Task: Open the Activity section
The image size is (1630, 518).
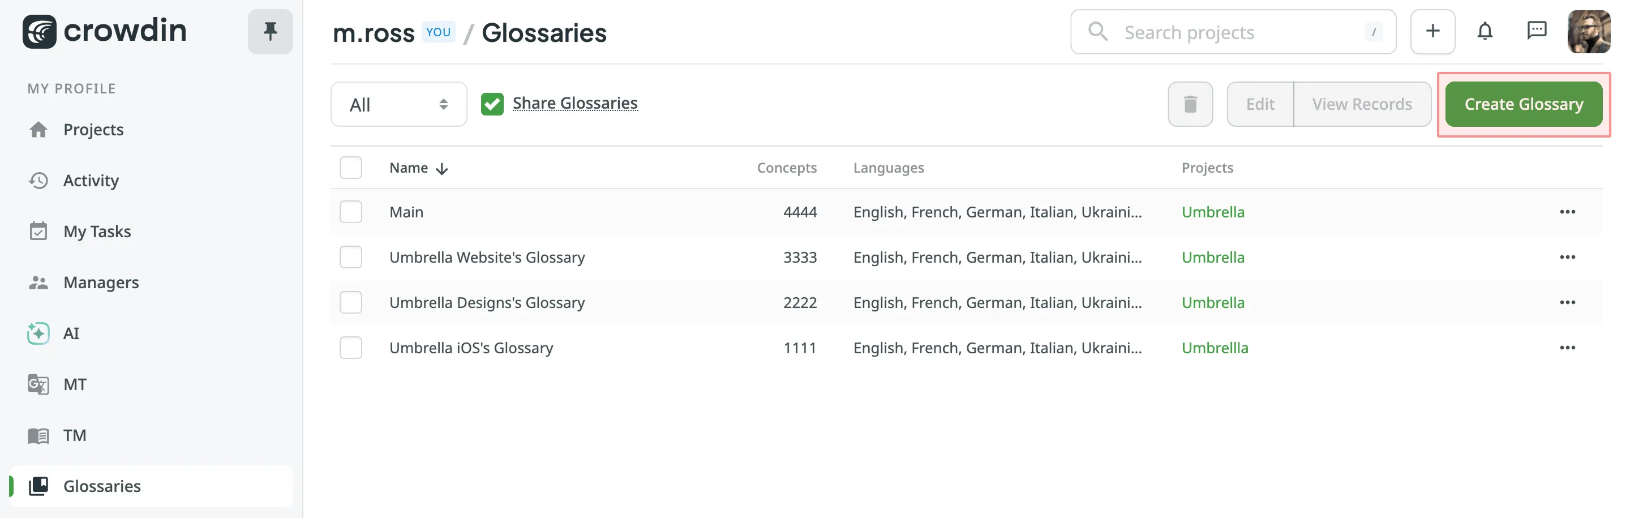Action: 91,181
